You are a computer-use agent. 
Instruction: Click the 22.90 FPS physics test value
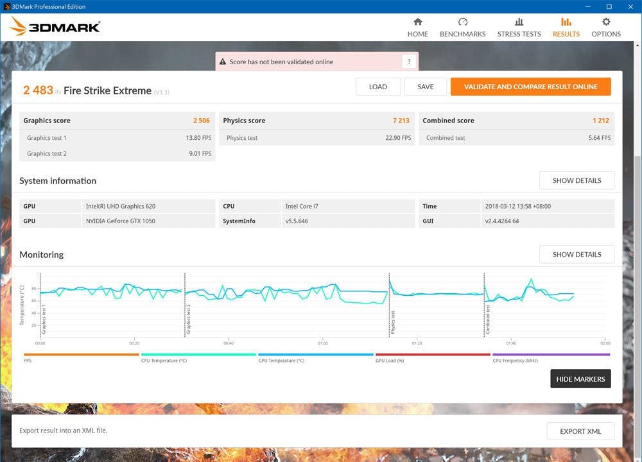[x=398, y=138]
